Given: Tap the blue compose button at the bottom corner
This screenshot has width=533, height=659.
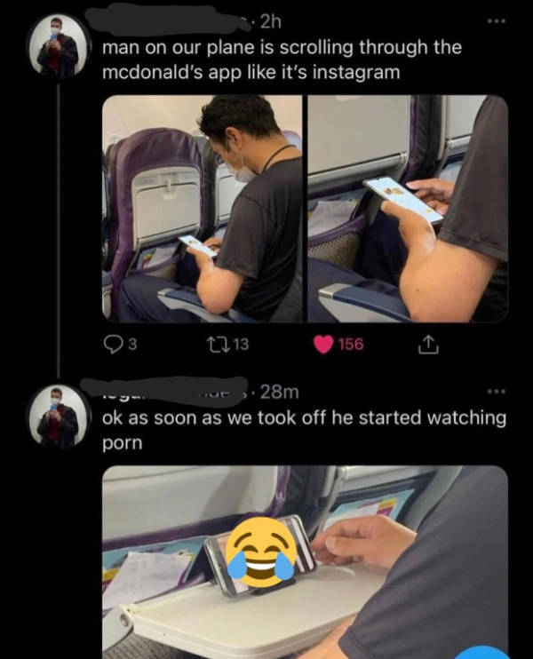Looking at the screenshot, I should click(484, 653).
